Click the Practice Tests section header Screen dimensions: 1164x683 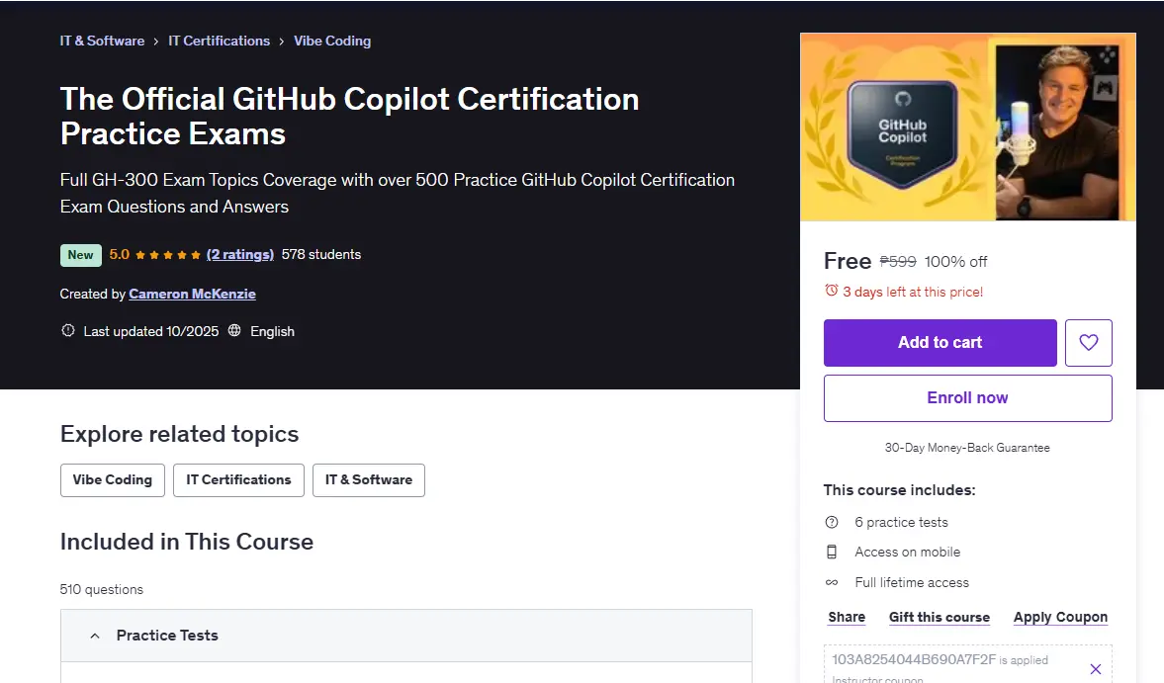tap(406, 636)
